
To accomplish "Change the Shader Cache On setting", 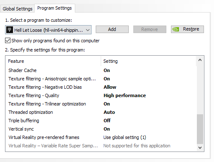I will (x=107, y=70).
